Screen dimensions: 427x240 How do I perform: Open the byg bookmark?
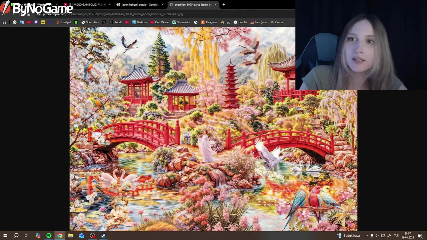226,22
